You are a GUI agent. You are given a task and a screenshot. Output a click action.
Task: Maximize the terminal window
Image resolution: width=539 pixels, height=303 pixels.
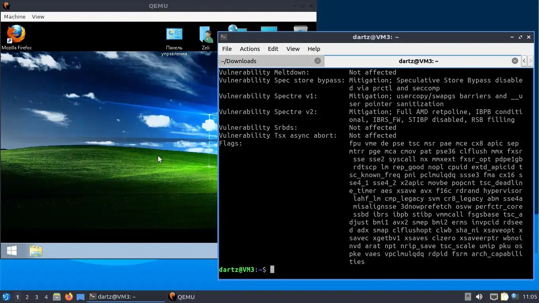tap(520, 37)
